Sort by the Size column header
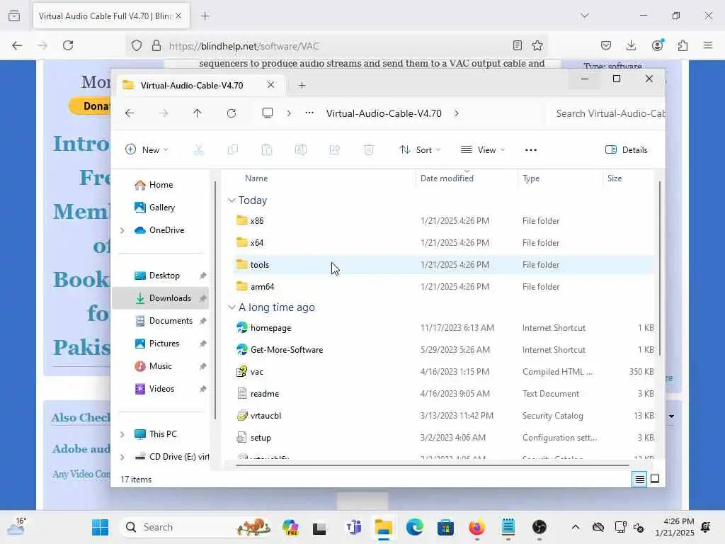This screenshot has width=725, height=544. (614, 178)
